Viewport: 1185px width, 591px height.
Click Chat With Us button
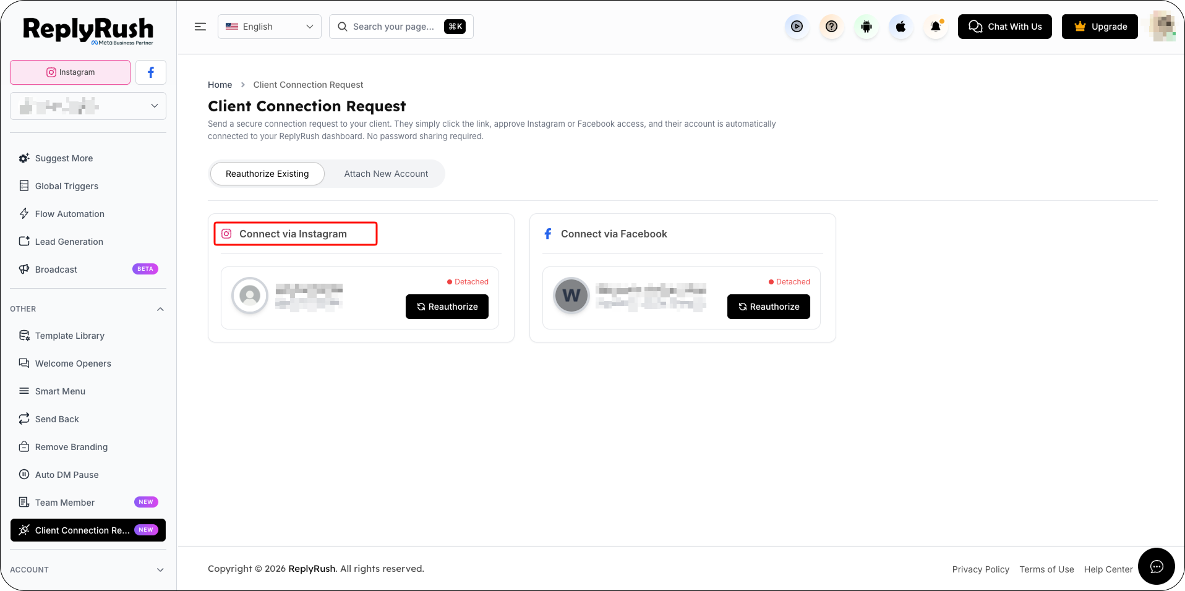(1005, 27)
